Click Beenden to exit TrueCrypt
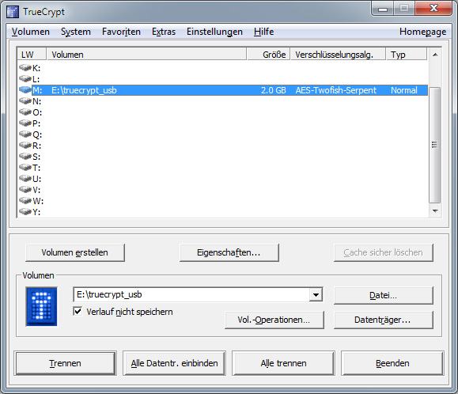This screenshot has width=458, height=394. pyautogui.click(x=392, y=363)
